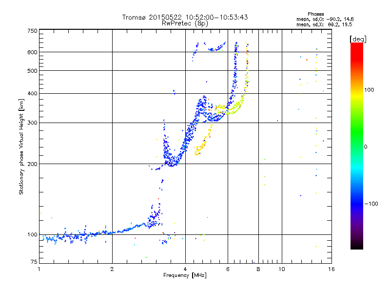
Task: Click the 'Frequency [MHz]' x-axis label
Action: 185,275
